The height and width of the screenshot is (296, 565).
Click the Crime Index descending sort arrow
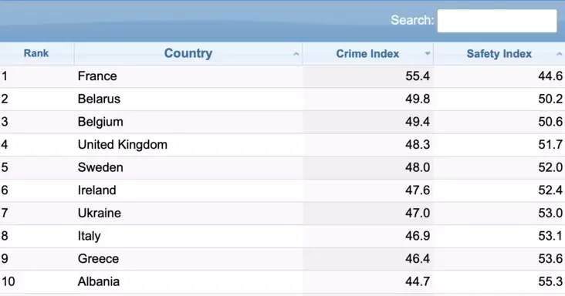[428, 53]
